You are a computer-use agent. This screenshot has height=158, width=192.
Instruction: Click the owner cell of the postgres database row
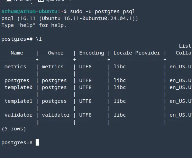coord(54,81)
